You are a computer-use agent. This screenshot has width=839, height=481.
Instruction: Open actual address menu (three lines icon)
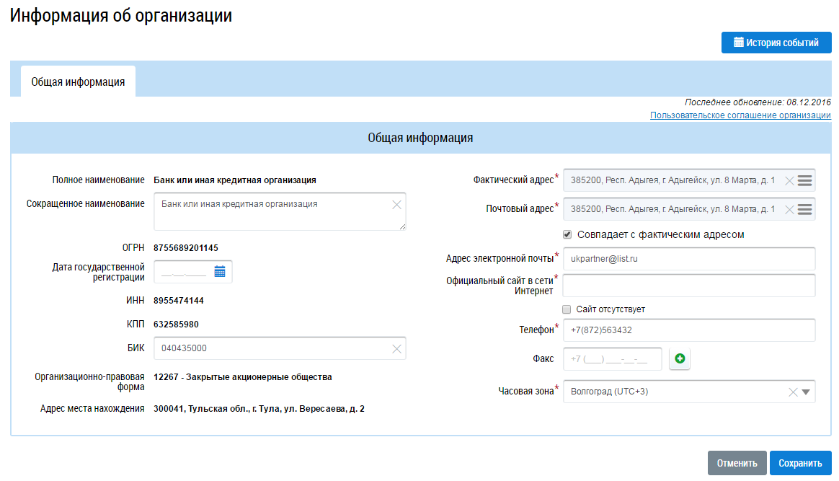(805, 180)
